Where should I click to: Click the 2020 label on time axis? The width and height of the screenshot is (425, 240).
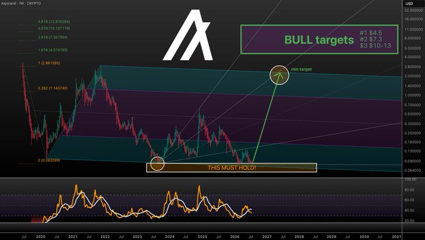click(41, 237)
